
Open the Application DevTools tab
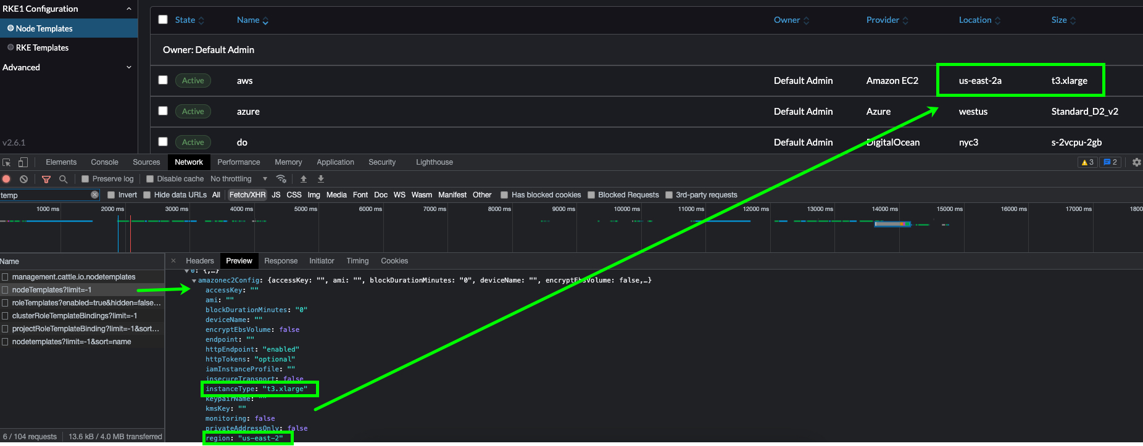pos(335,162)
